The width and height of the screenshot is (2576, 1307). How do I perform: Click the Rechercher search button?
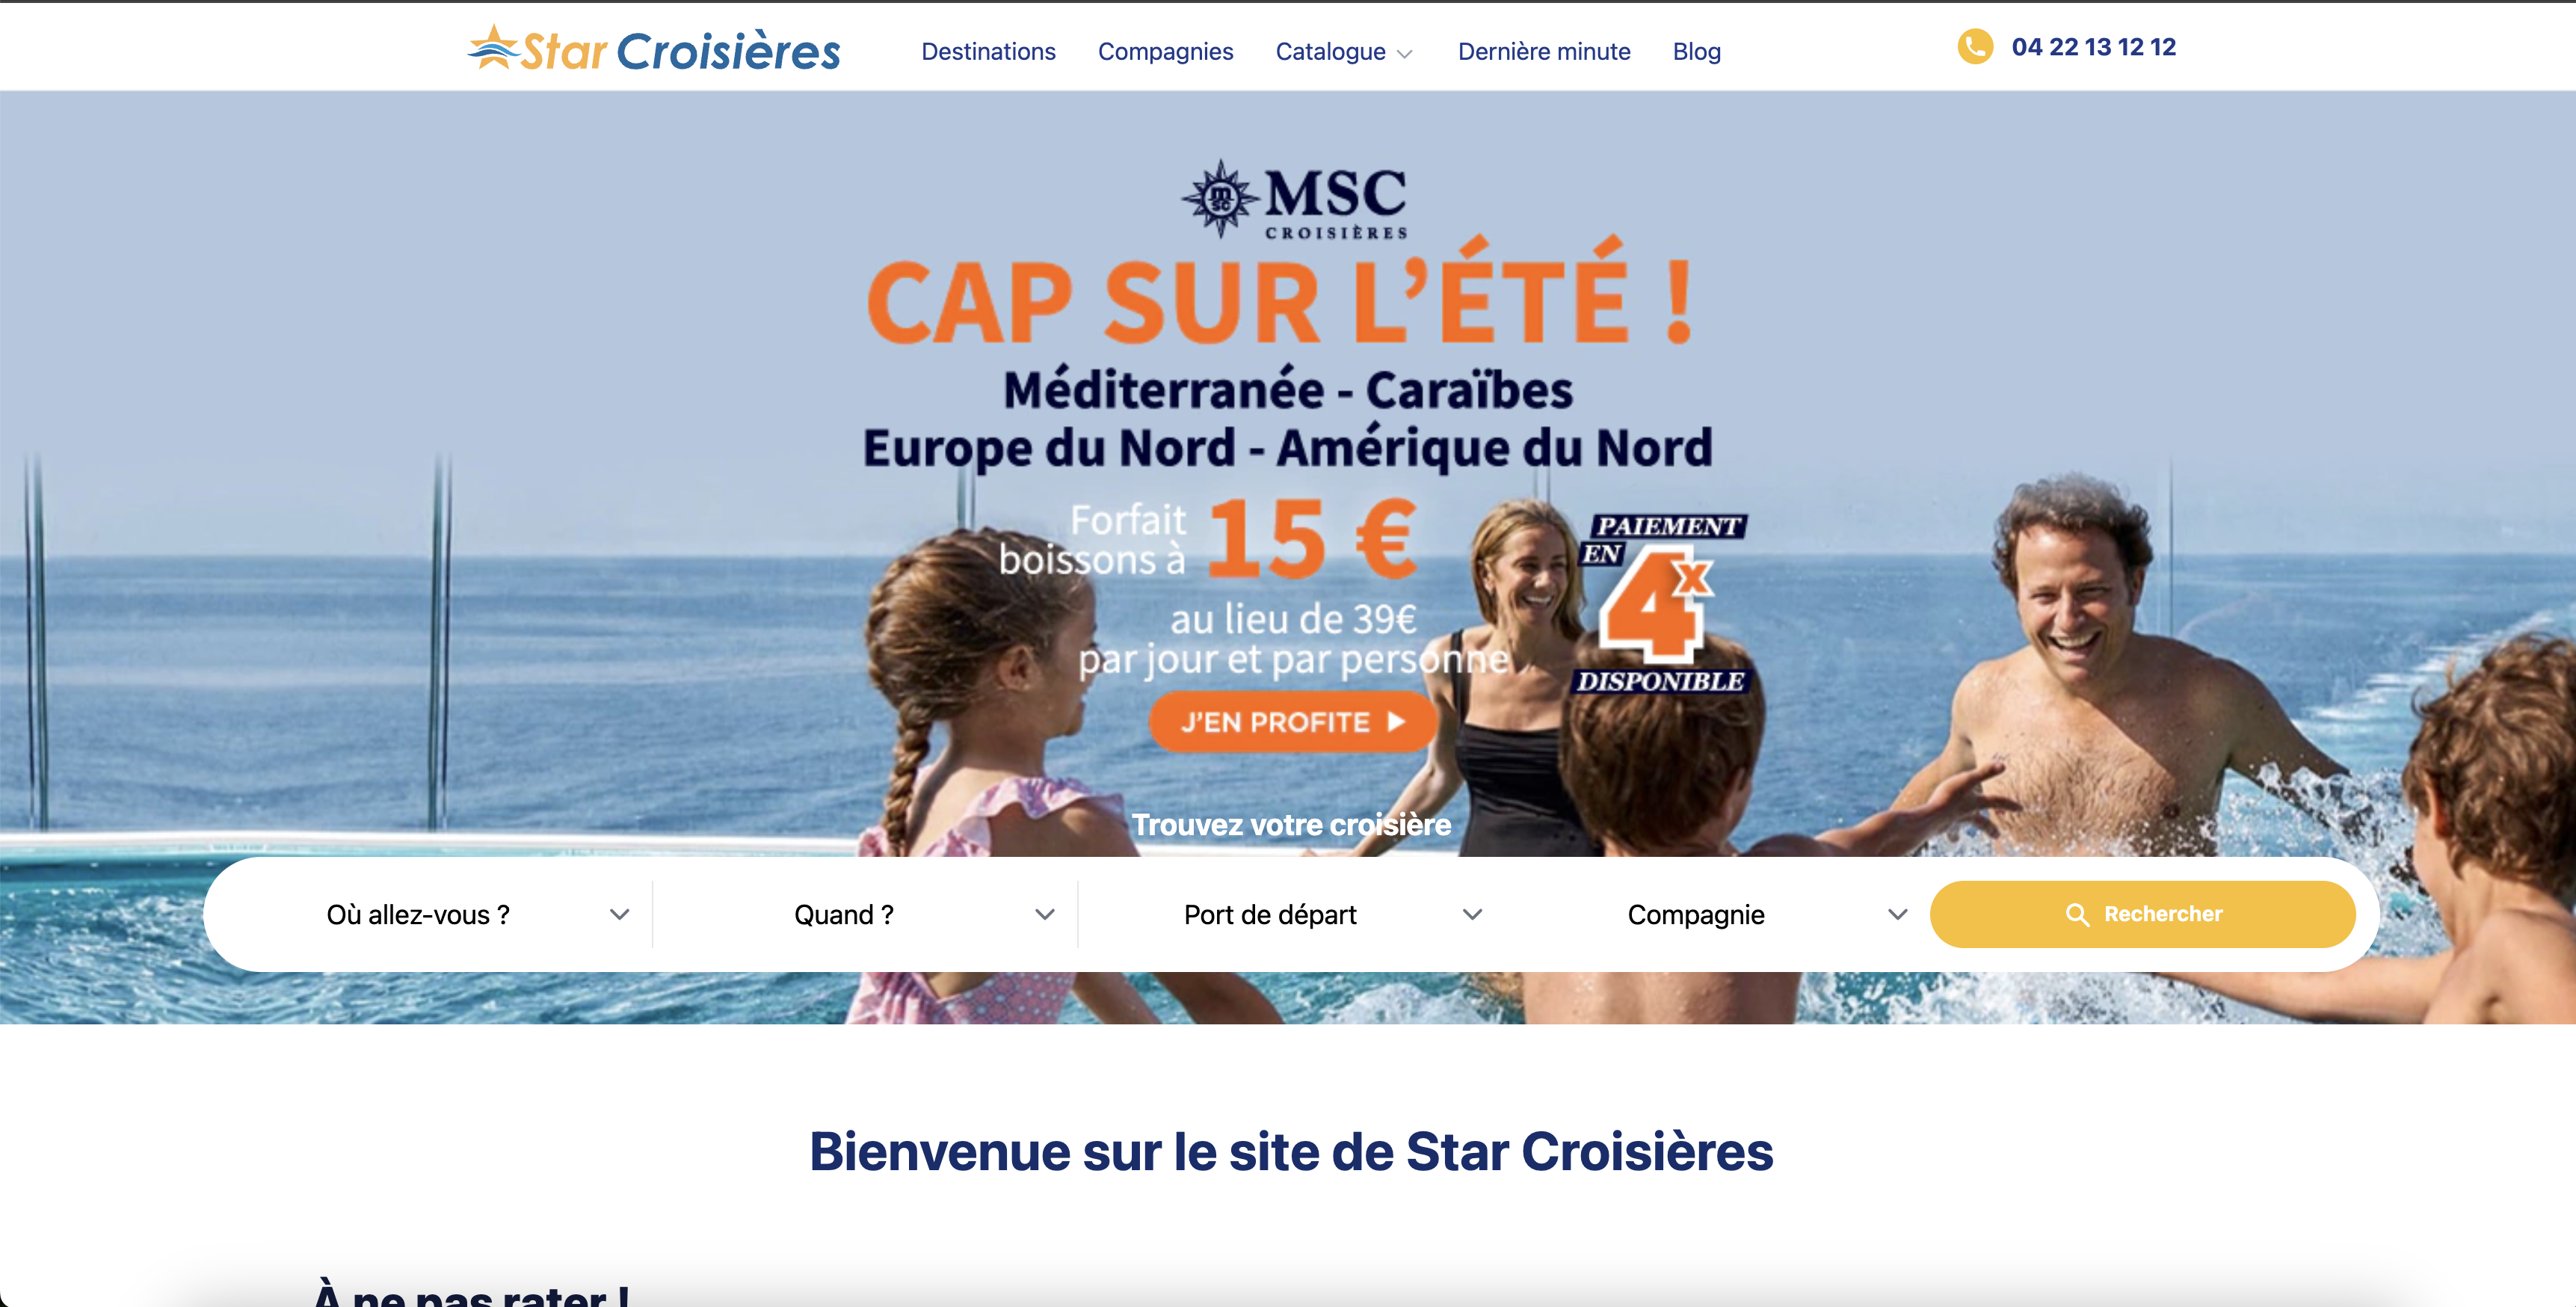pyautogui.click(x=2142, y=914)
